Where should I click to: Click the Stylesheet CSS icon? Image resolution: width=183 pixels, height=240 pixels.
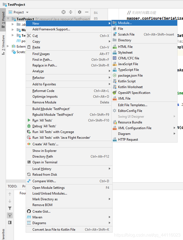point(115,52)
